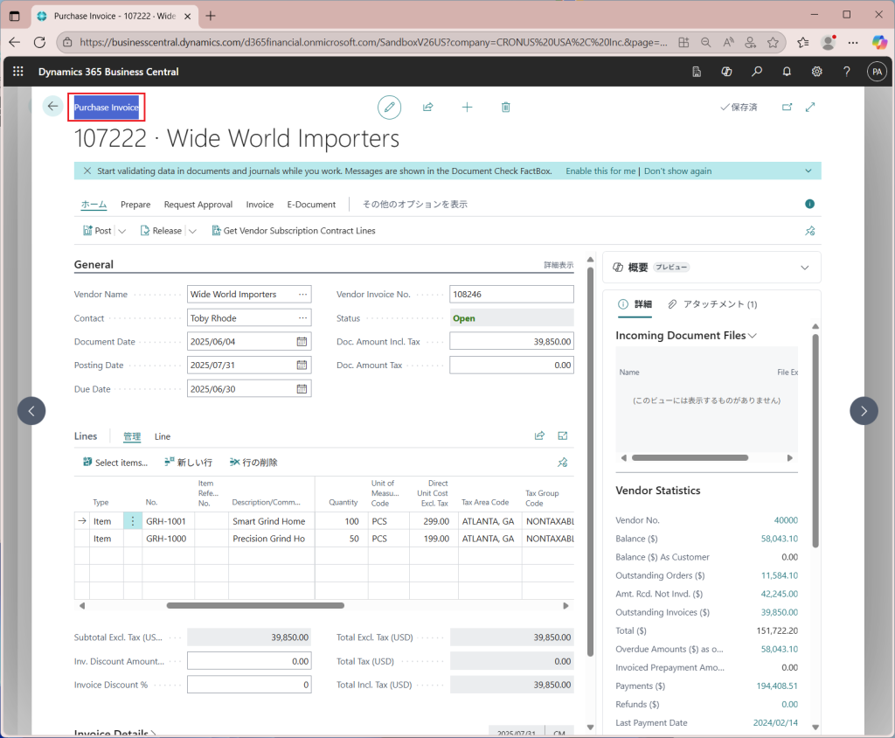Image resolution: width=895 pixels, height=738 pixels.
Task: Click 新しい行 to add a new line
Action: 189,462
